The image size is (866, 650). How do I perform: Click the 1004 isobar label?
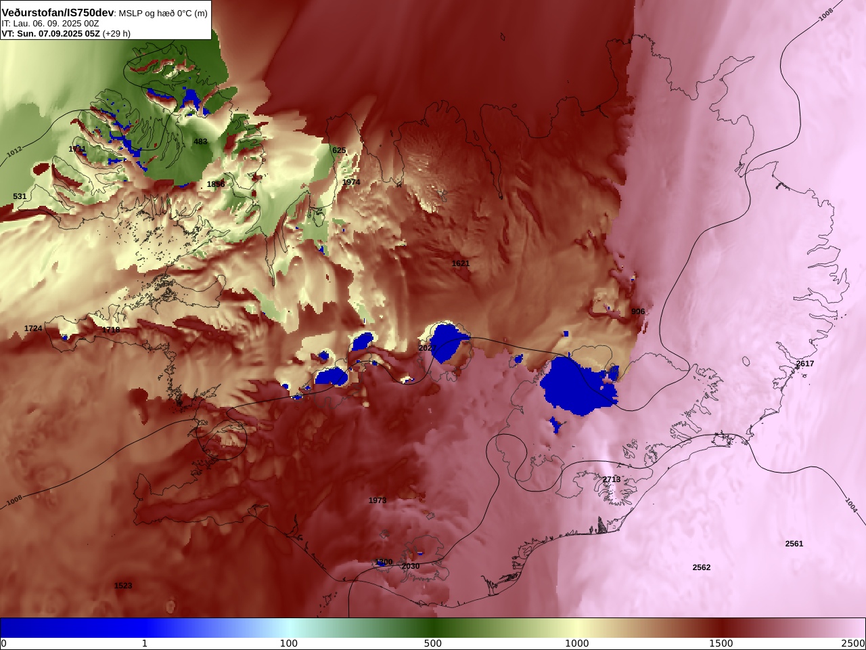[851, 504]
